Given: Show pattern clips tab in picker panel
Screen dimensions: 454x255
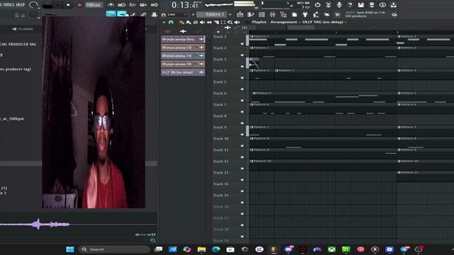Looking at the screenshot, I should click(167, 31).
